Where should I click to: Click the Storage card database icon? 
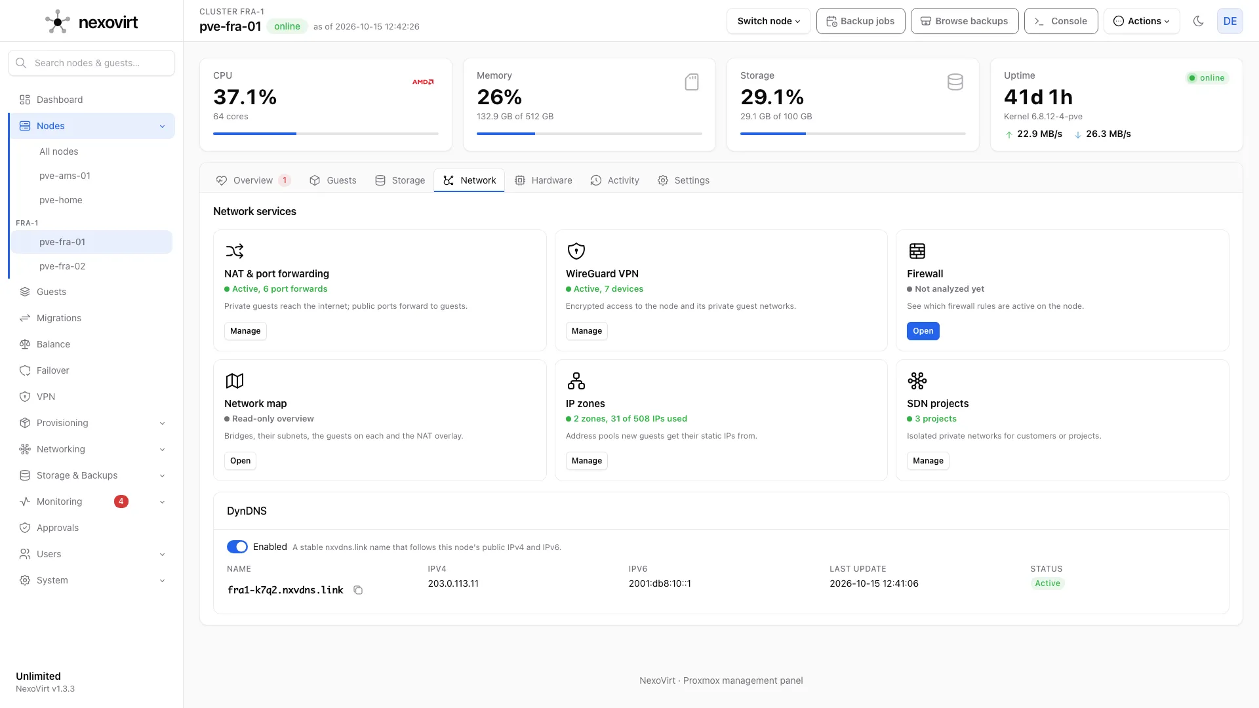[x=955, y=82]
